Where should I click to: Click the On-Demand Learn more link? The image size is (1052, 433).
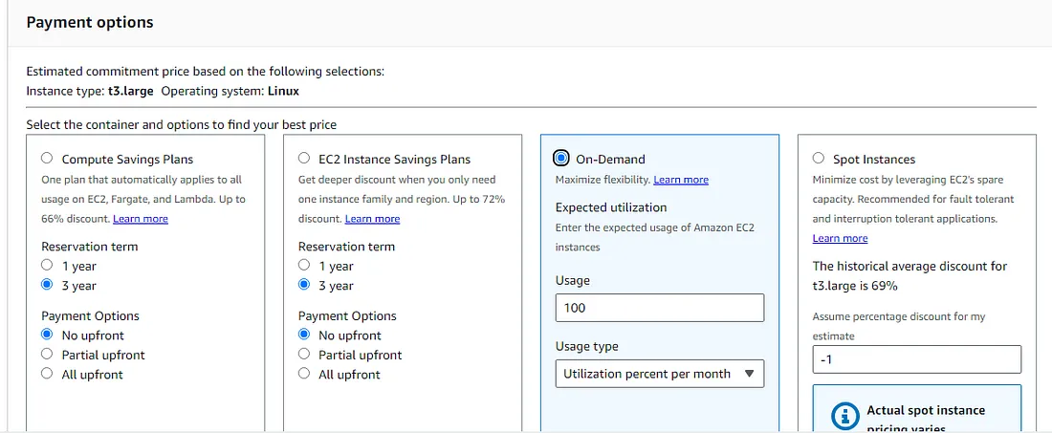[681, 180]
